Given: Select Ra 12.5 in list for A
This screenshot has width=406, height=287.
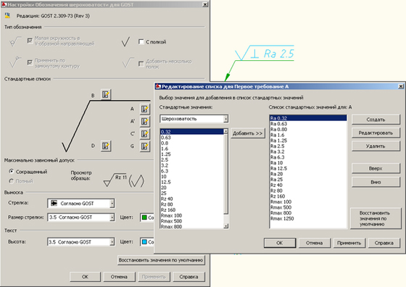Looking at the screenshot, I should click(x=308, y=168).
